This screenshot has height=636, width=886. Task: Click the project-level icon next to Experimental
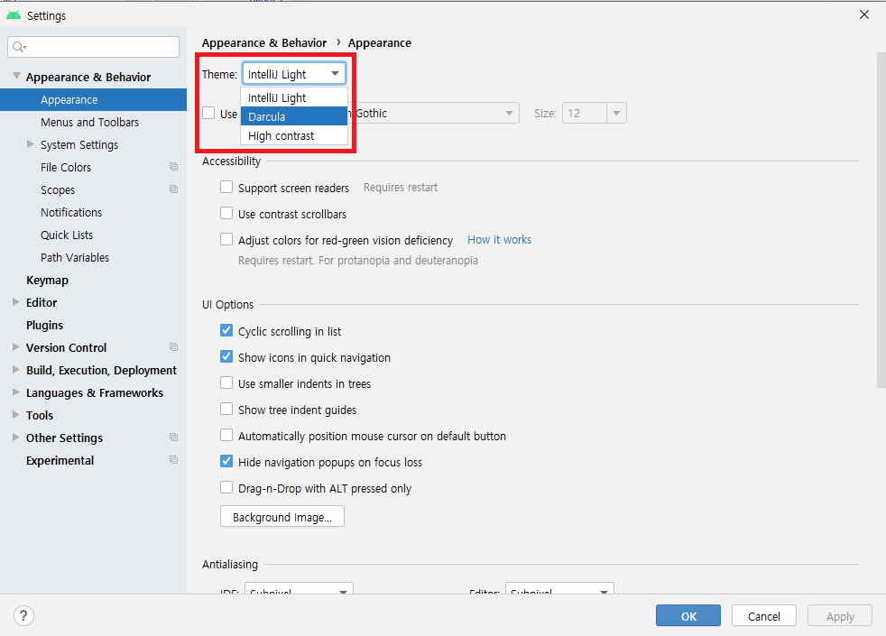(x=173, y=460)
